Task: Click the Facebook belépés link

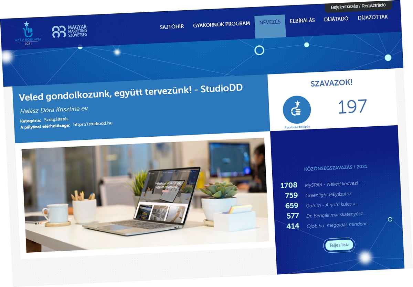Action: 297,127
